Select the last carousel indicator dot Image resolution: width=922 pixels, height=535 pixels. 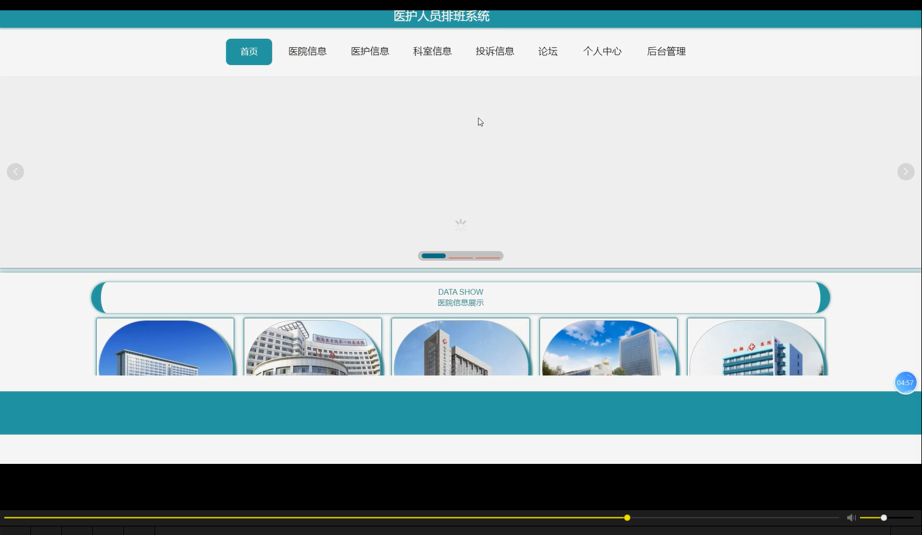[x=487, y=256]
